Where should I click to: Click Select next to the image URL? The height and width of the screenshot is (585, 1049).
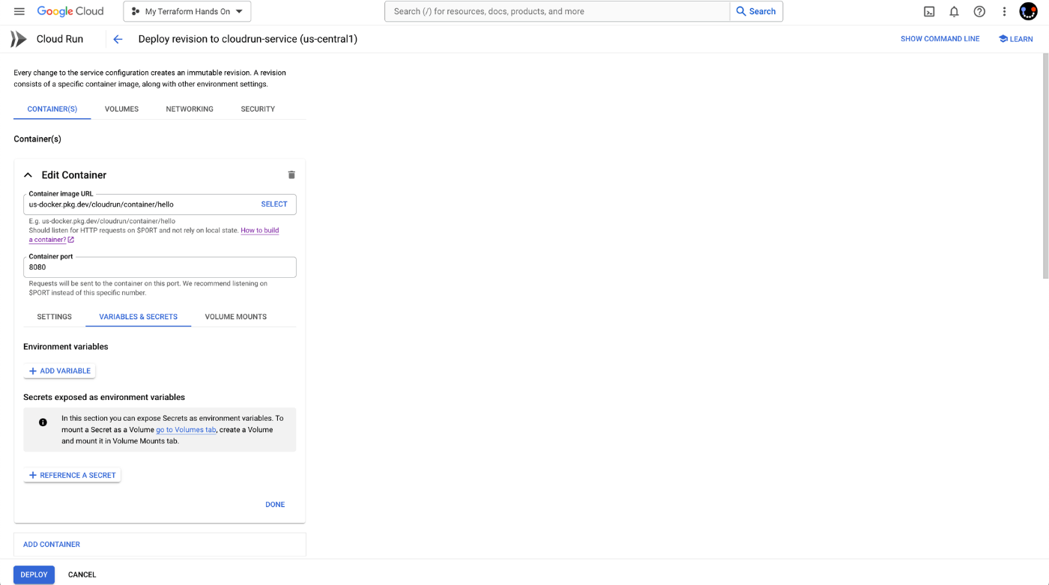click(x=274, y=204)
